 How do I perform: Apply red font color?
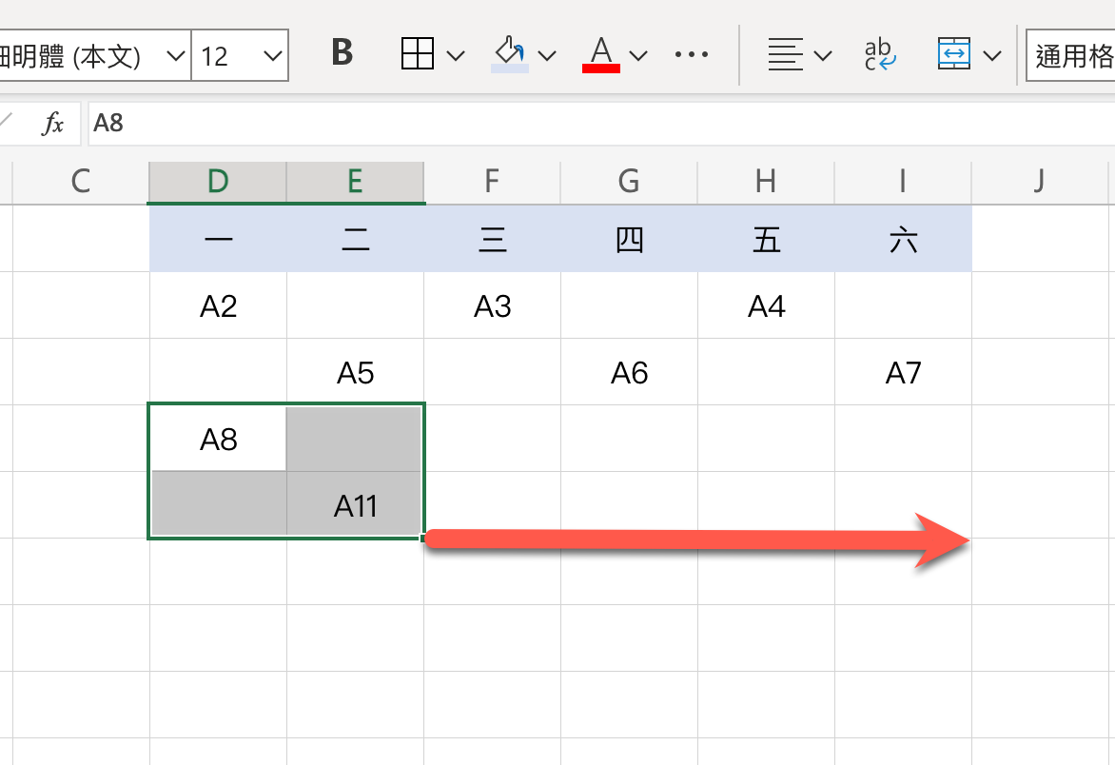(x=600, y=53)
